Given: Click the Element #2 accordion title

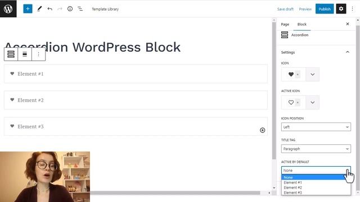Looking at the screenshot, I should tap(30, 100).
